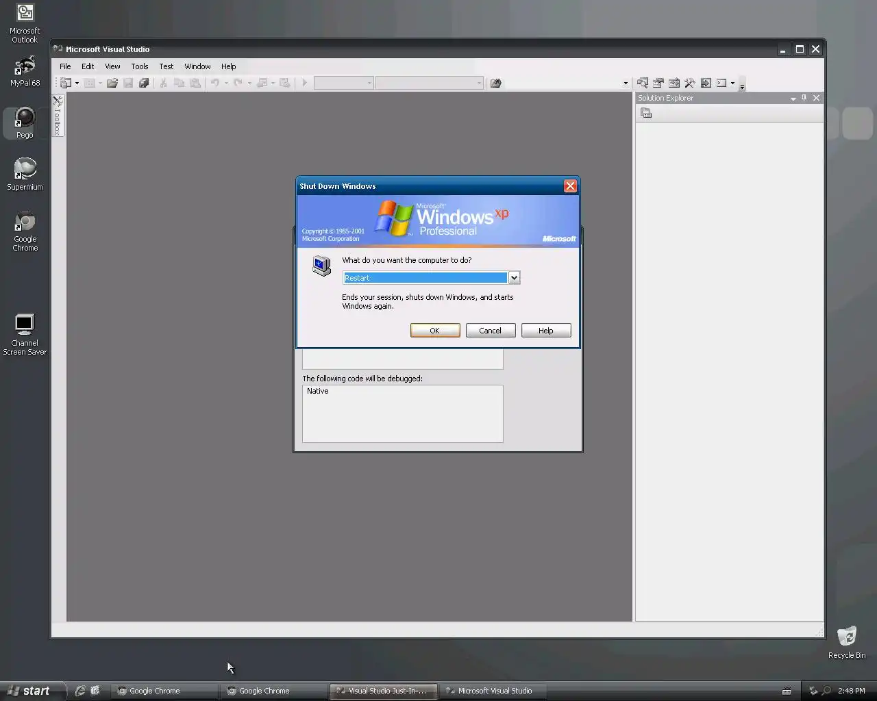Viewport: 877px width, 701px height.
Task: Click the Solution Explorer toolbar icon
Action: pos(643,83)
